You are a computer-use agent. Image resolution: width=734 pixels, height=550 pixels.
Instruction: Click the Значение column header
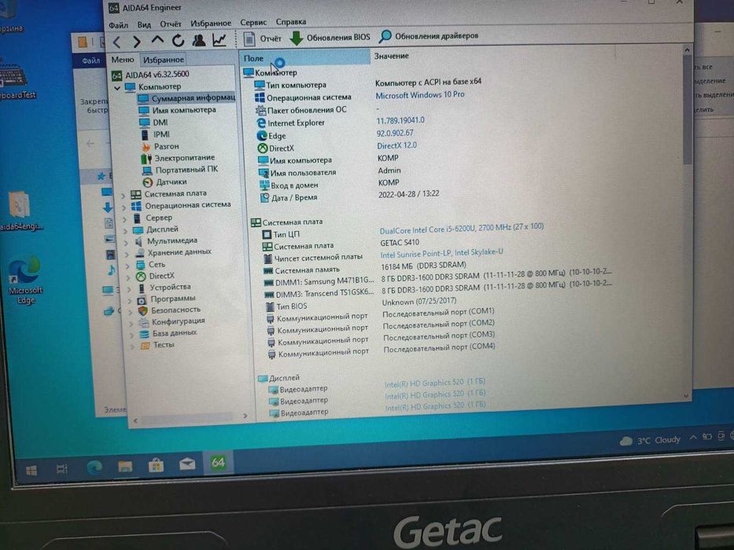coord(391,56)
